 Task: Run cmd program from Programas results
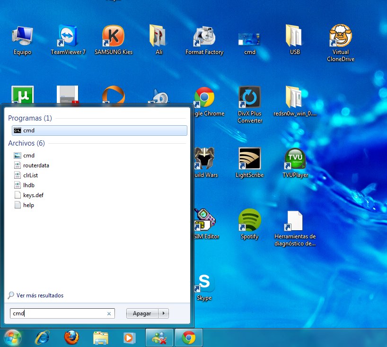(x=99, y=130)
